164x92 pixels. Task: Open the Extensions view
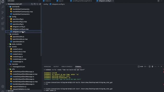3,23
